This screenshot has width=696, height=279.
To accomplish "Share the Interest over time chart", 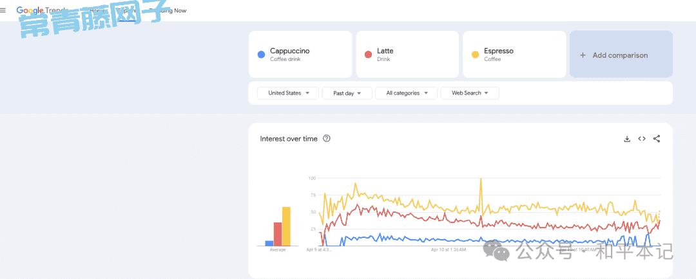I will pyautogui.click(x=657, y=139).
